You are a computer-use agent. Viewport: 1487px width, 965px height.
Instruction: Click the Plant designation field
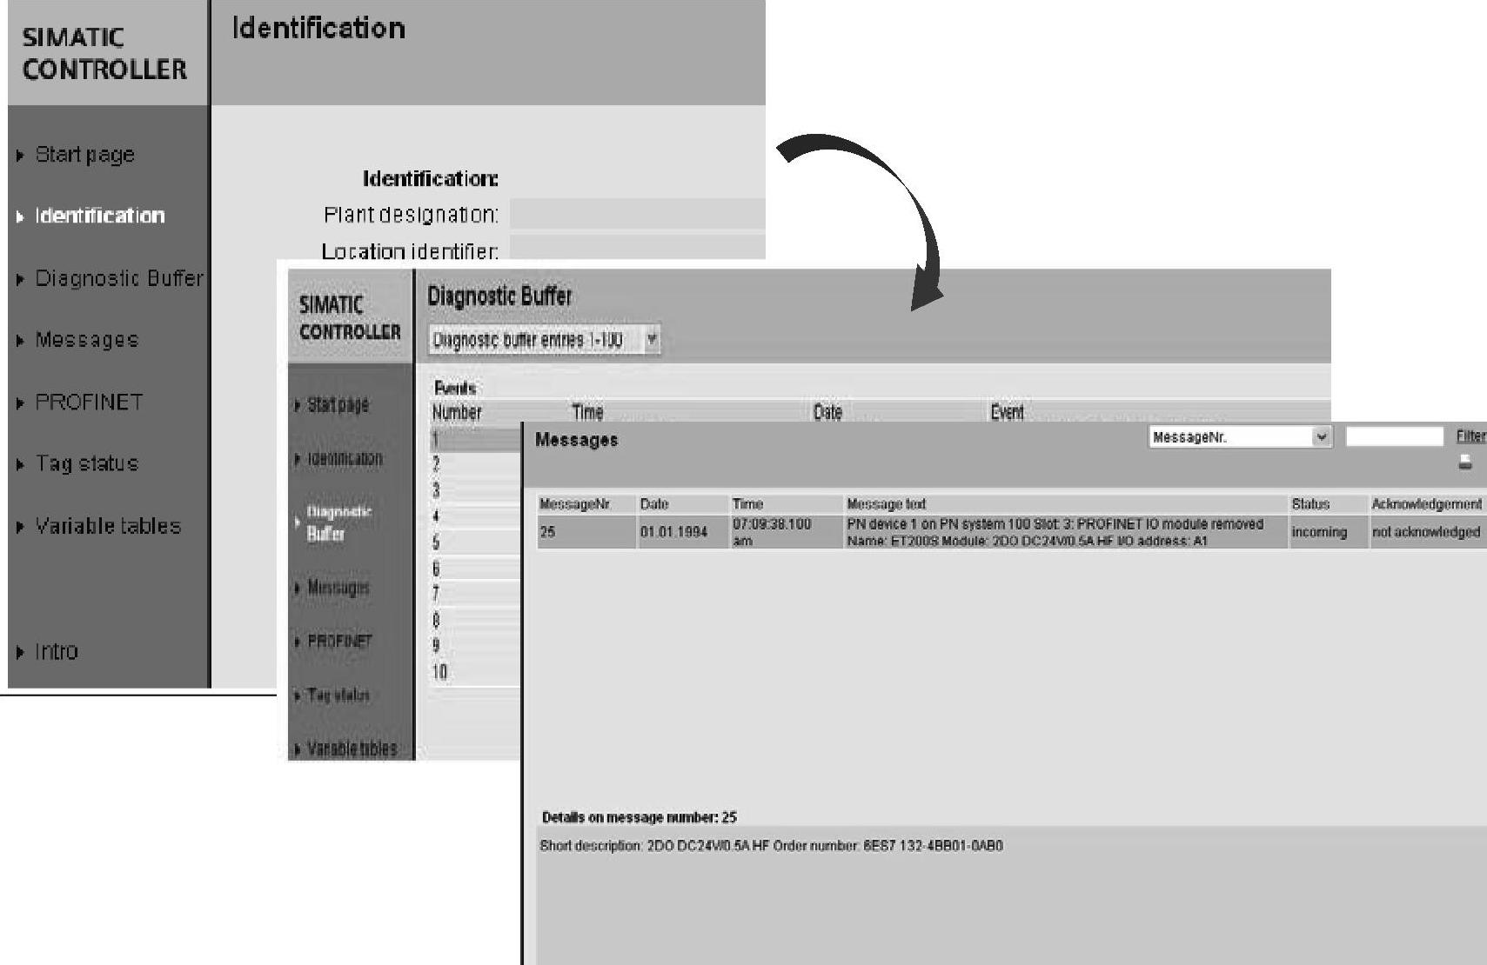637,214
